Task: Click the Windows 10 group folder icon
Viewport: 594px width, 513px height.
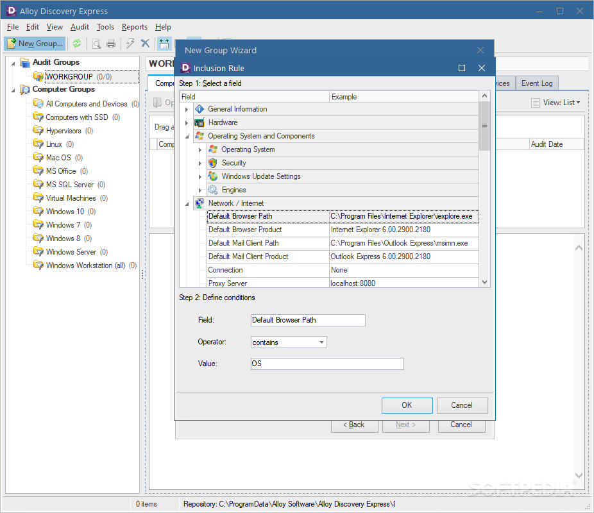Action: 38,211
